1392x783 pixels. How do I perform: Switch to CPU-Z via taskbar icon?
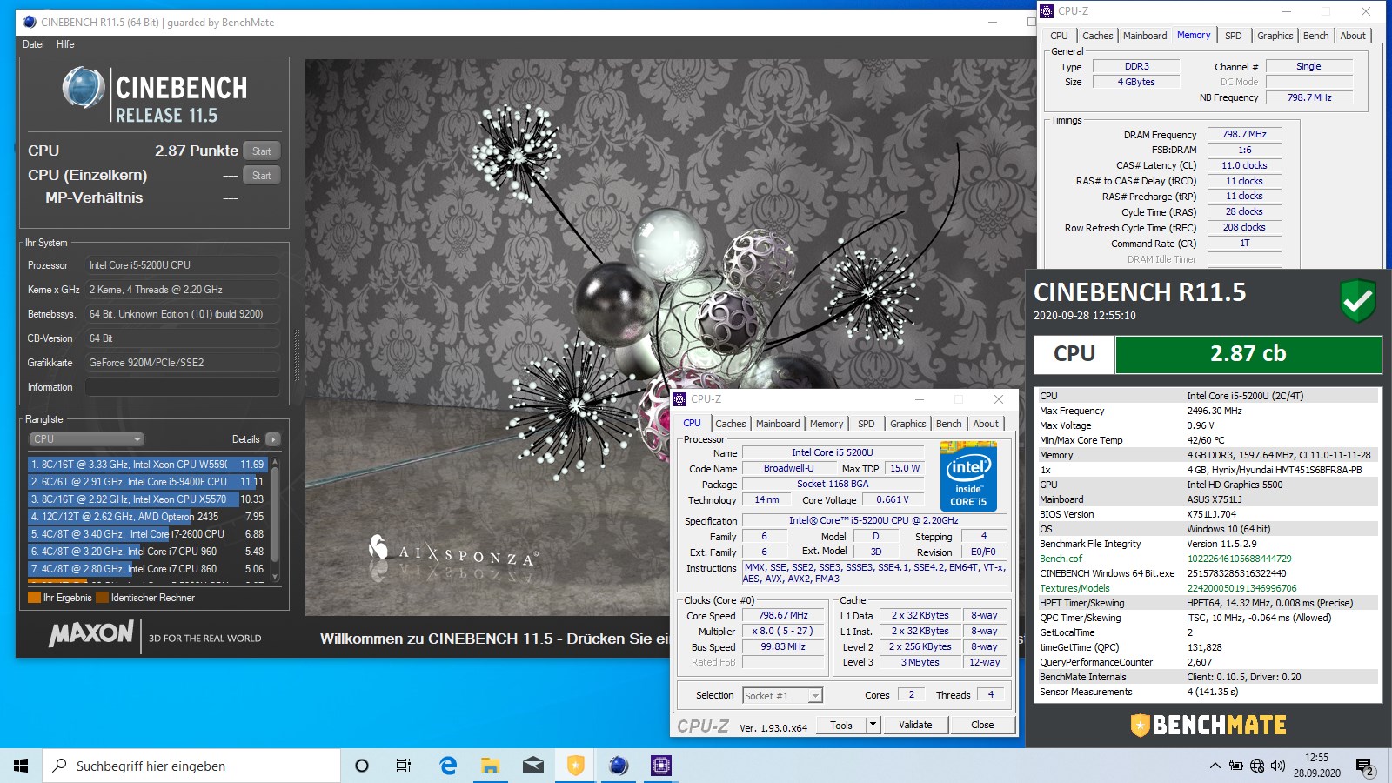(660, 766)
